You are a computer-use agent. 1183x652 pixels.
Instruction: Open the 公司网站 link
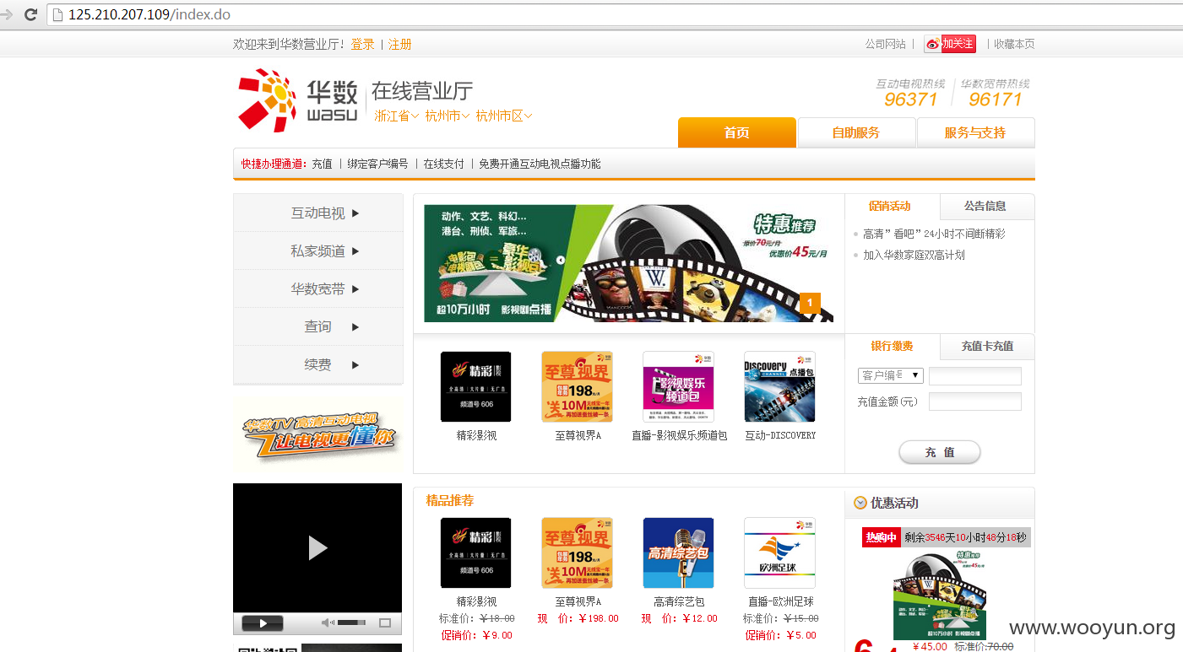pyautogui.click(x=885, y=44)
